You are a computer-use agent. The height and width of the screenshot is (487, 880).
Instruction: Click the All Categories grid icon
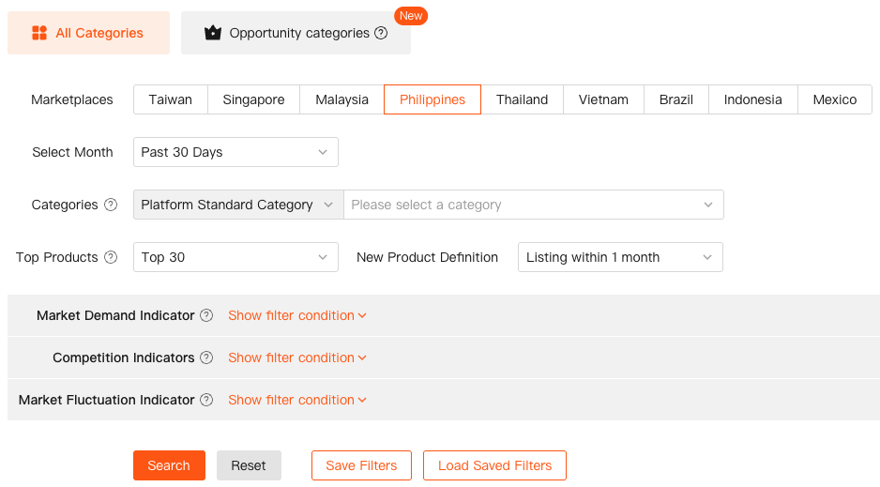(x=39, y=33)
